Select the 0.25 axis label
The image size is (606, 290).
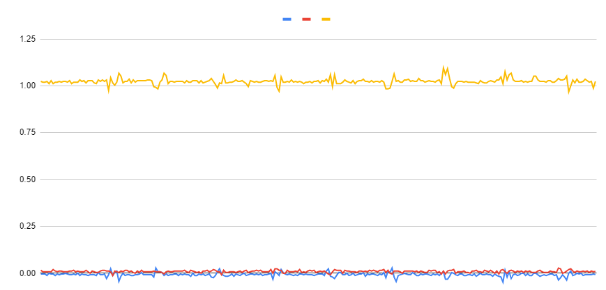28,227
